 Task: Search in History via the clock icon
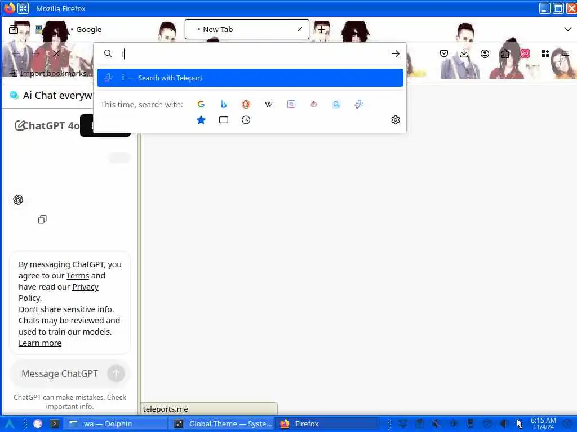pos(246,120)
